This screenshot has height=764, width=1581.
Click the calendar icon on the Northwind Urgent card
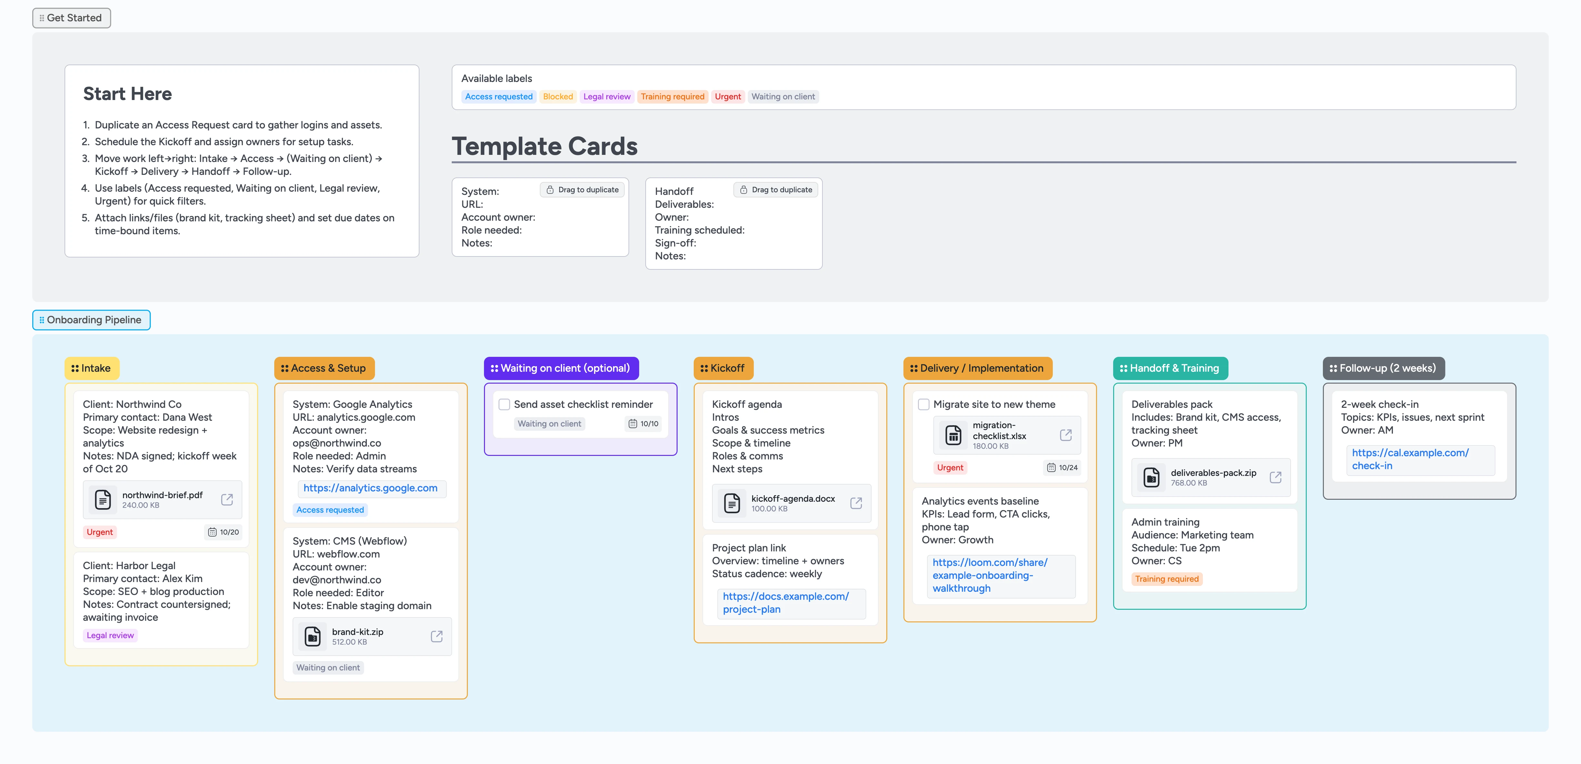[x=212, y=531]
